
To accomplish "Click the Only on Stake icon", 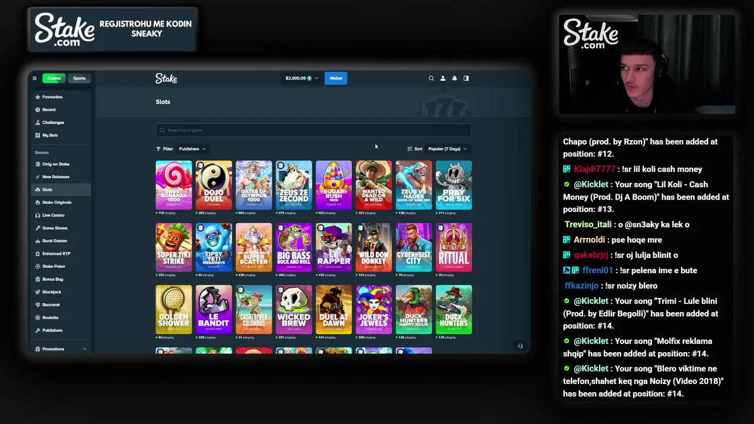I will pos(38,164).
